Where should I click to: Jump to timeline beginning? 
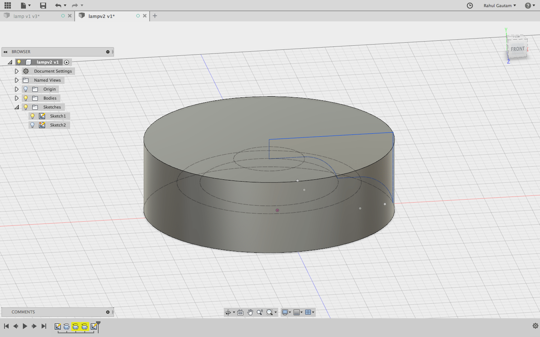[6, 326]
